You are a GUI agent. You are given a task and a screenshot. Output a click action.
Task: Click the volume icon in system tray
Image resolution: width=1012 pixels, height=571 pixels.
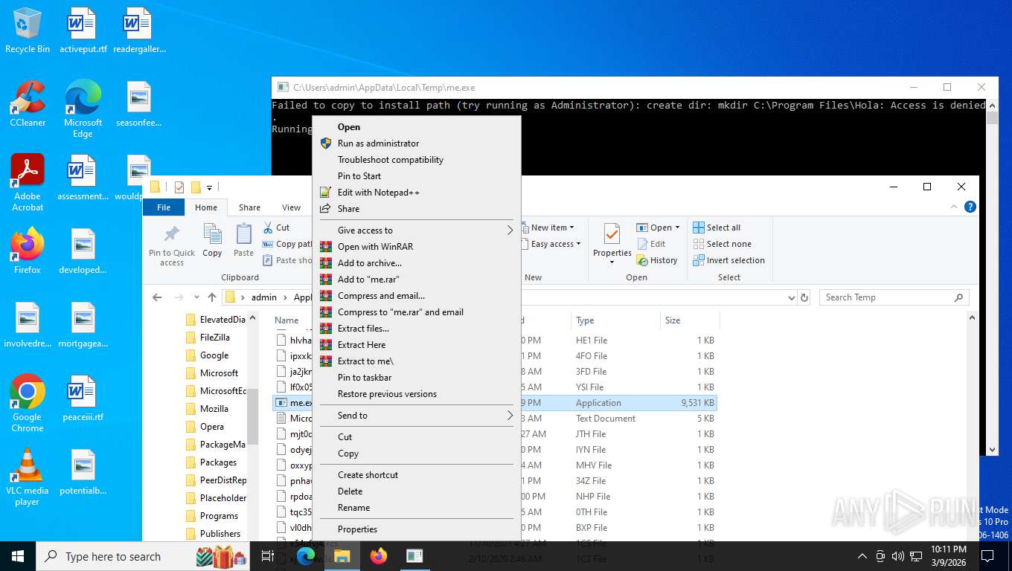[x=898, y=556]
